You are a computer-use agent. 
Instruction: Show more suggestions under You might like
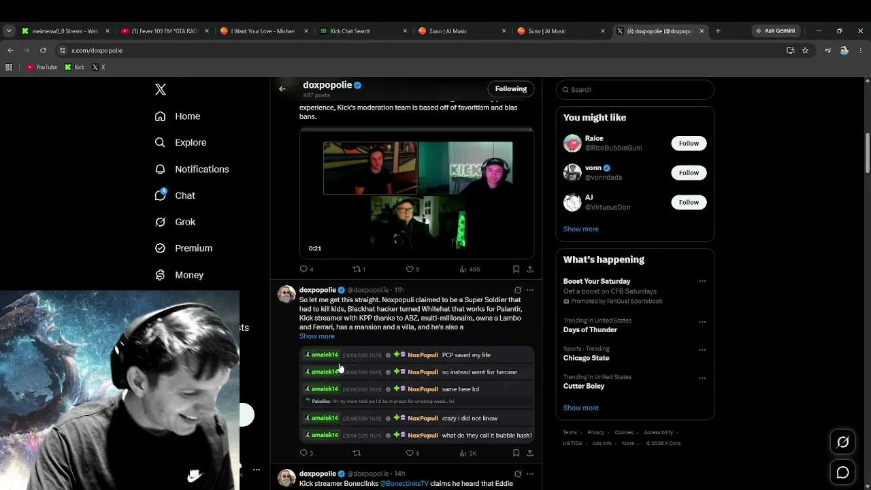581,229
